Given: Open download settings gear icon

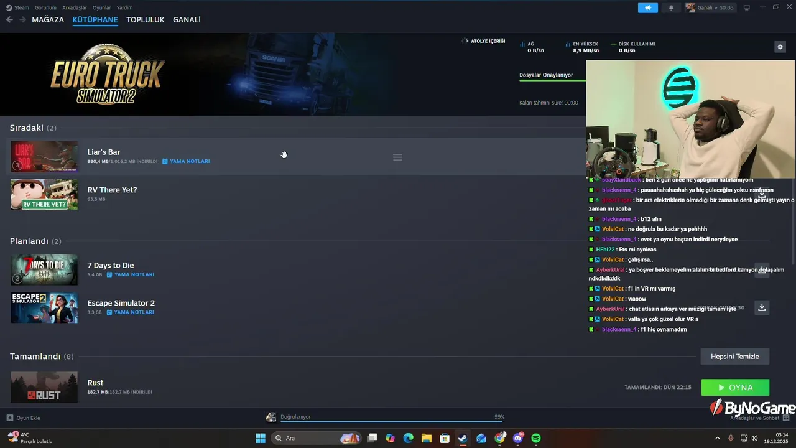Looking at the screenshot, I should tap(780, 47).
